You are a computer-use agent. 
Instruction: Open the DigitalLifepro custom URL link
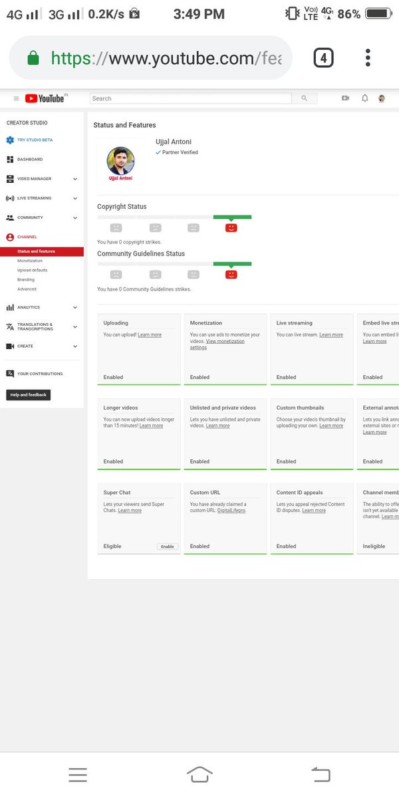pos(231,511)
